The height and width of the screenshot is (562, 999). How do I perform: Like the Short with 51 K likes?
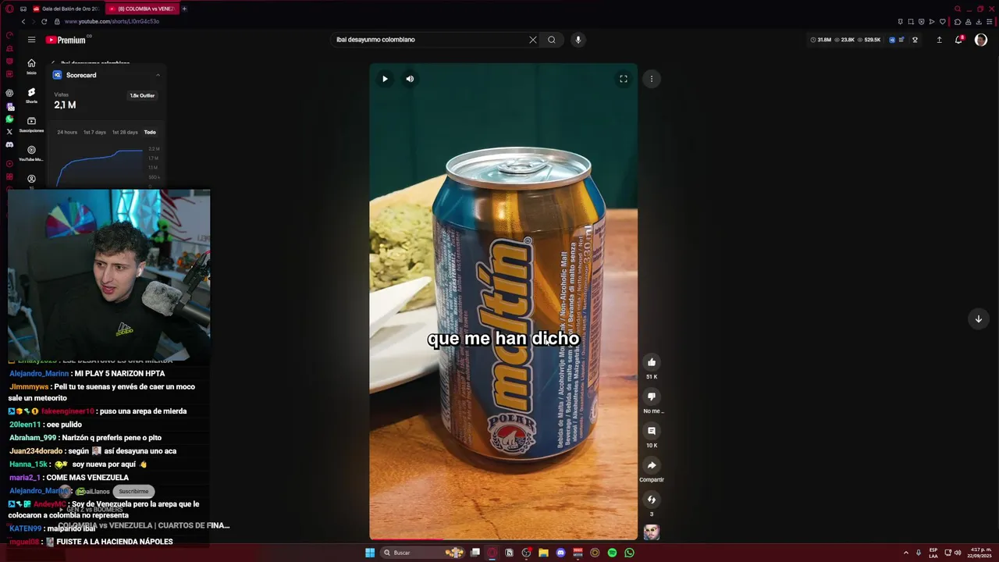652,362
